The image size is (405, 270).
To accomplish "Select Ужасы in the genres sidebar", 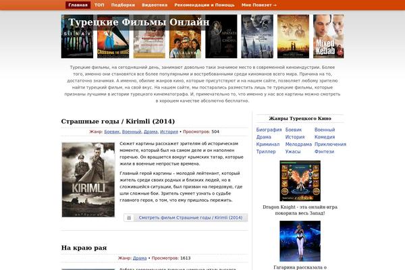I will (x=293, y=151).
